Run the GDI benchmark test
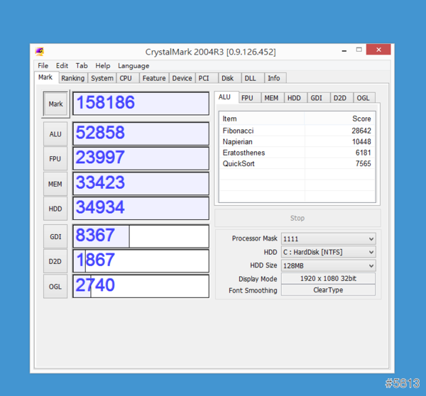Image resolution: width=426 pixels, height=396 pixels. click(x=55, y=236)
